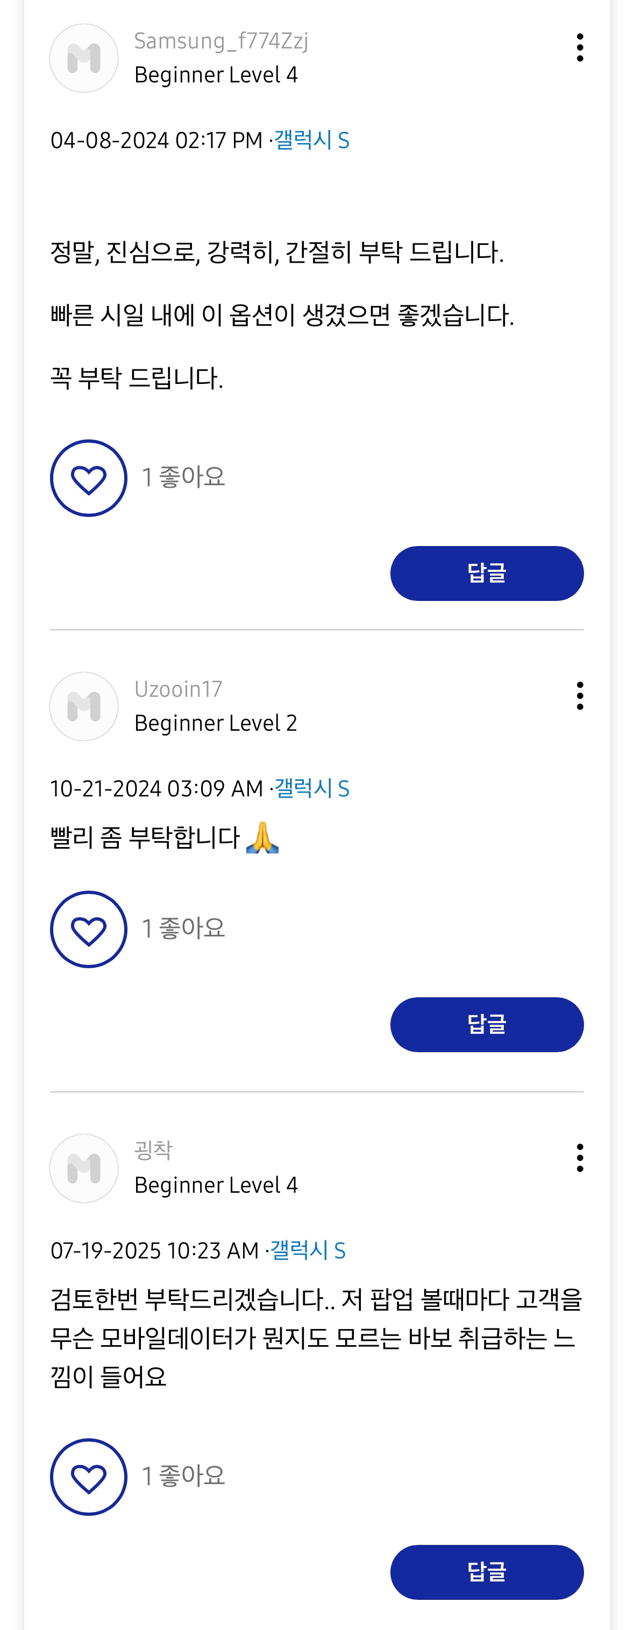Expand the more options menu on 핑착's comment
This screenshot has height=1630, width=634.
coord(580,1158)
